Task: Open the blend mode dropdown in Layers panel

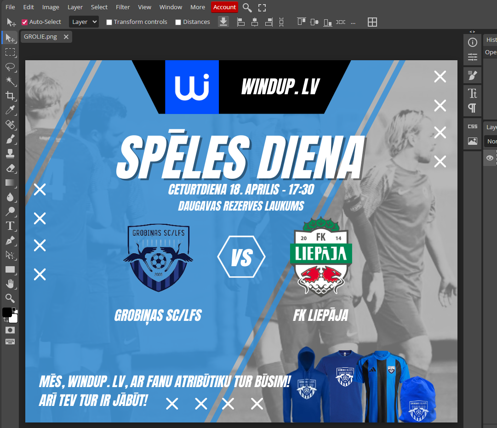Action: tap(491, 142)
